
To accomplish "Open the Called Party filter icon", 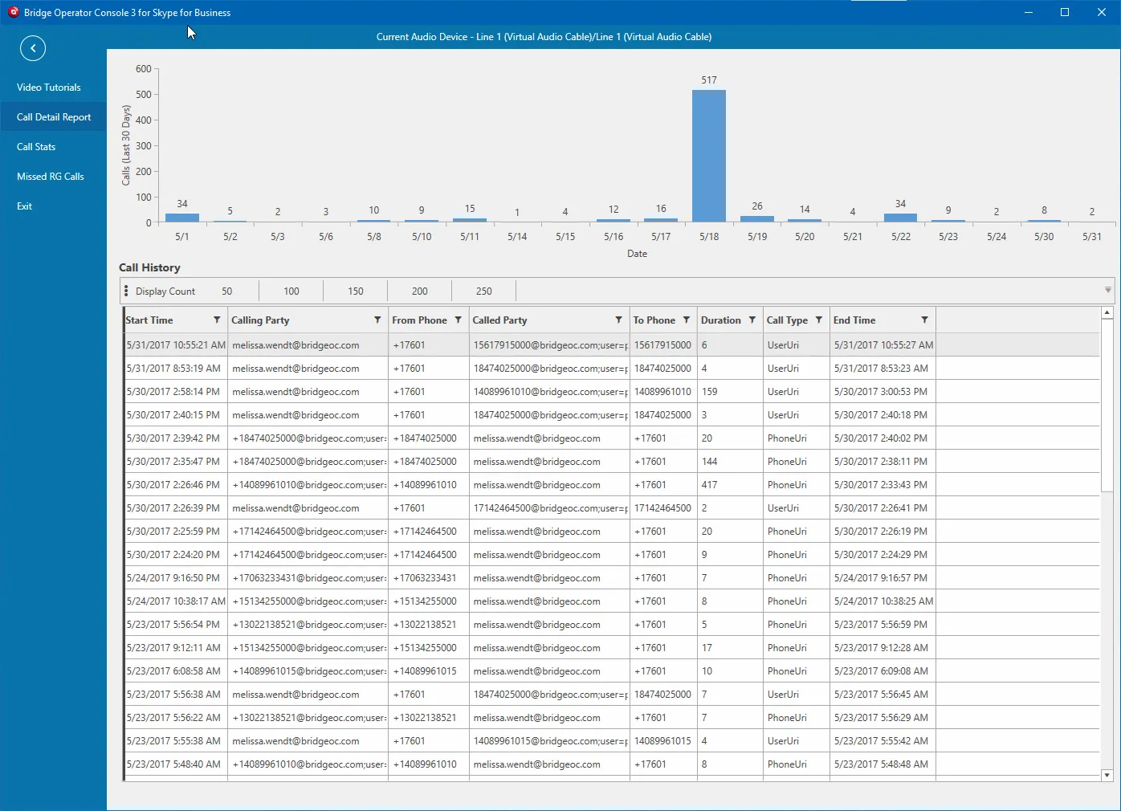I will [618, 320].
